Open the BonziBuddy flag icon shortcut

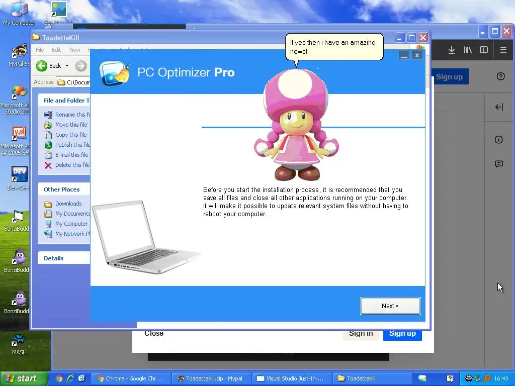17,221
